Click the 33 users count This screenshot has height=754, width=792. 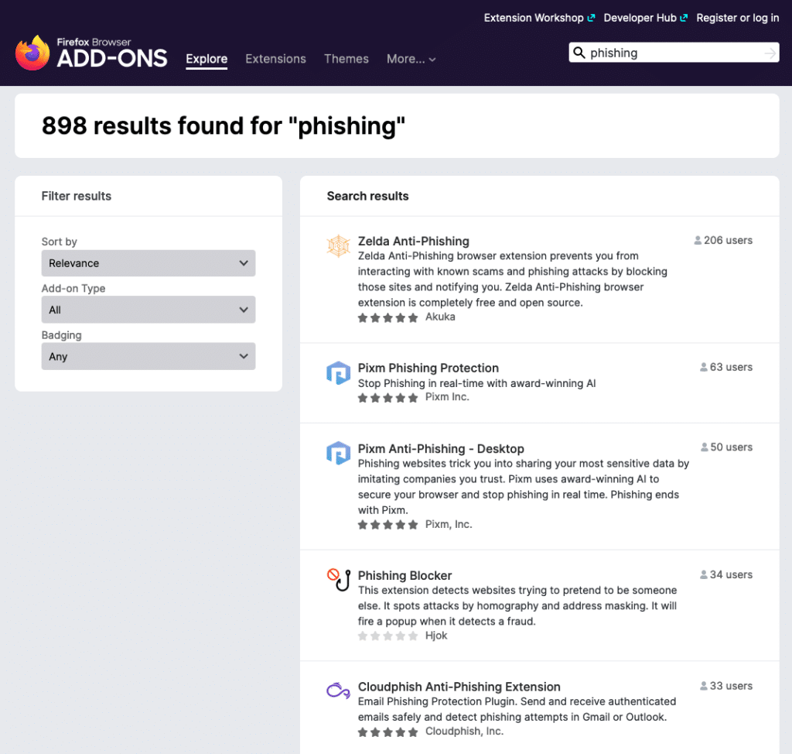[x=731, y=686]
